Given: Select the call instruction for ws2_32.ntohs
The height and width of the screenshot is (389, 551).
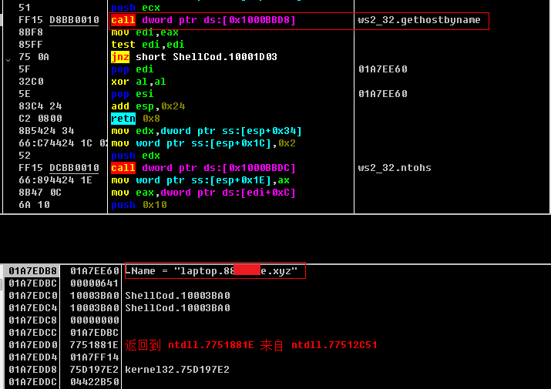Looking at the screenshot, I should tap(203, 168).
